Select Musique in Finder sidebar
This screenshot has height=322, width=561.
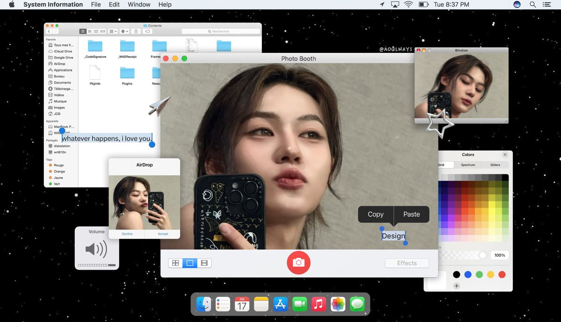pyautogui.click(x=57, y=101)
